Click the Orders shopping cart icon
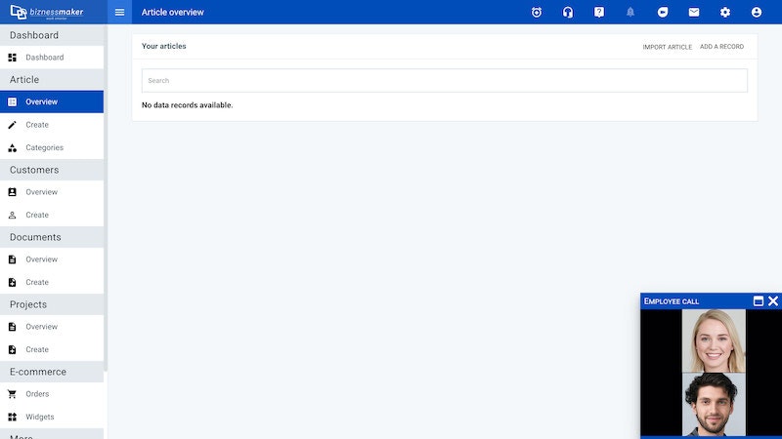Viewport: 782px width, 439px height. [x=13, y=394]
